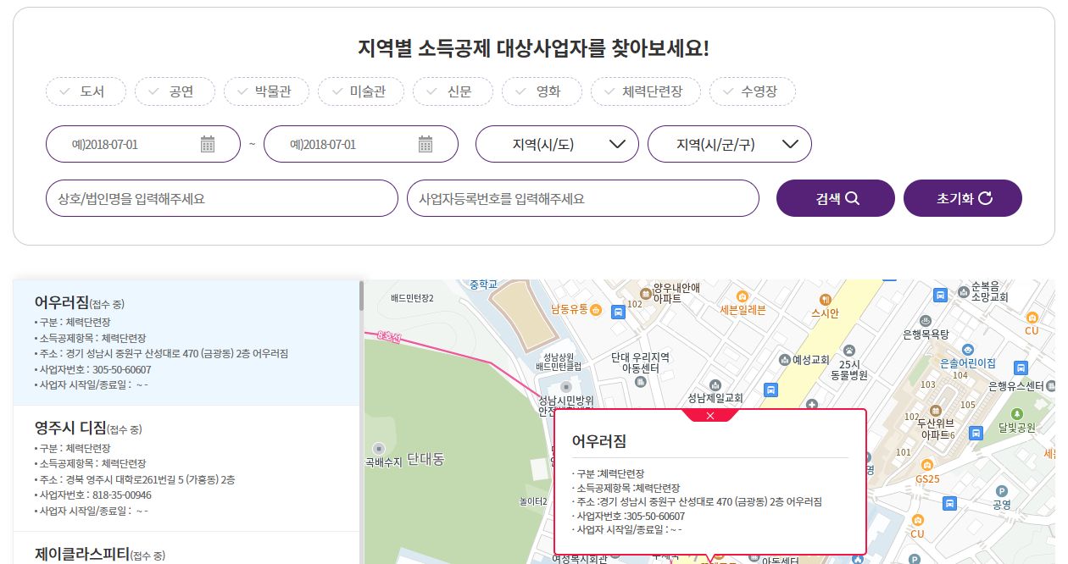Click the 은솔어린이집 daycare icon
Screen dimensions: 1068x564
pos(968,349)
